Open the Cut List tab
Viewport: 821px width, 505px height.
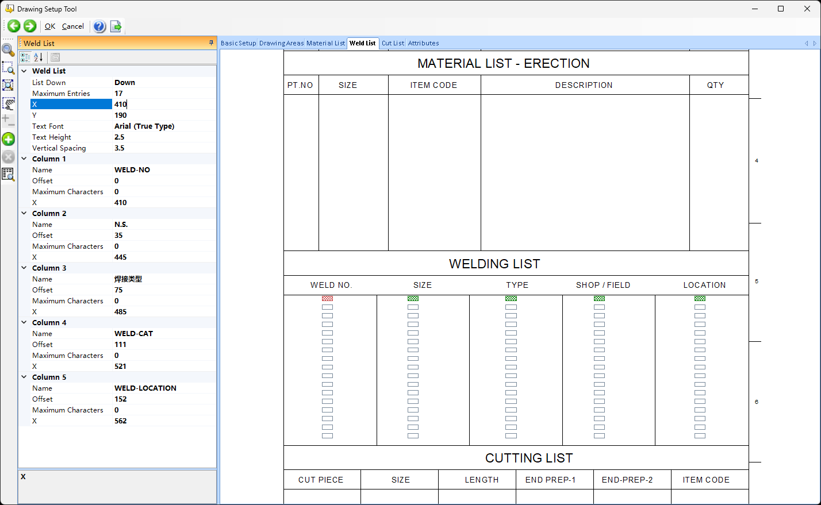click(x=393, y=43)
